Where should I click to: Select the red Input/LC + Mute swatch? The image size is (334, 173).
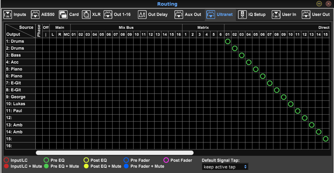coord(6,166)
